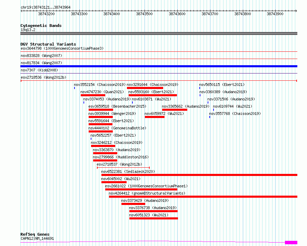Click the CAPN12|NM_144691 gene label
Viewport: 307px width, 246px height.
37,238
